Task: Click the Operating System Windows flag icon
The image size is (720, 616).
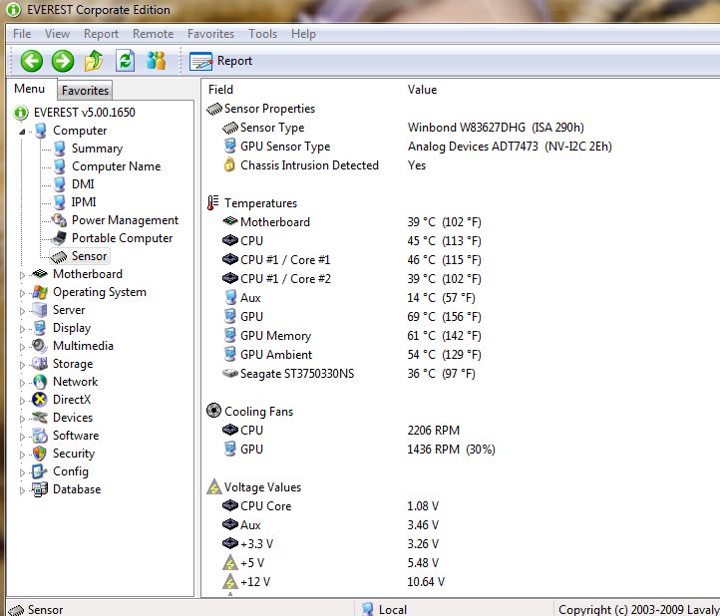Action: click(40, 292)
